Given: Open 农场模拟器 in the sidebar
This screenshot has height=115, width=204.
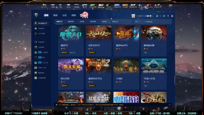Looking at the screenshot, I should [41, 78].
